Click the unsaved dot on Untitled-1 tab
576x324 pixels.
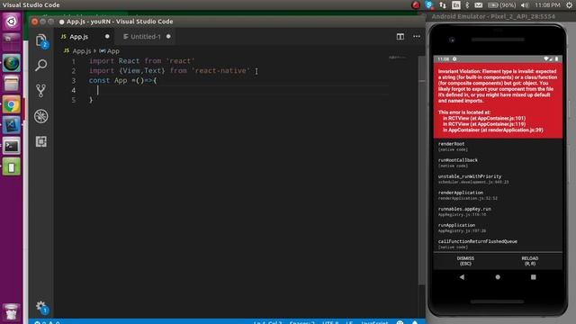point(168,36)
